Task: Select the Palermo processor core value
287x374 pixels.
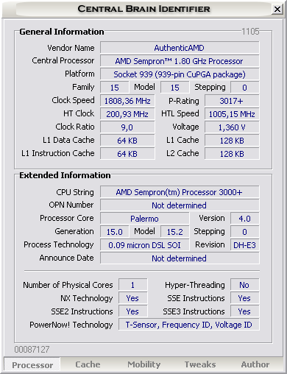Action: 144,219
